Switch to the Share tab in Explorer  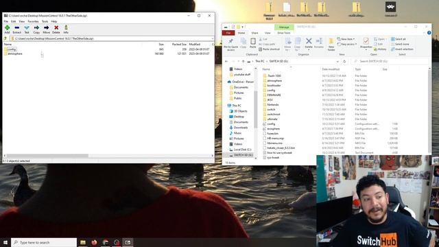(254, 33)
